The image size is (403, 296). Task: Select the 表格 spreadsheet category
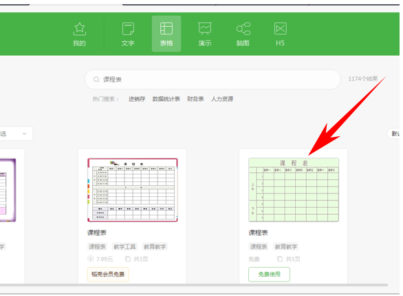(166, 34)
